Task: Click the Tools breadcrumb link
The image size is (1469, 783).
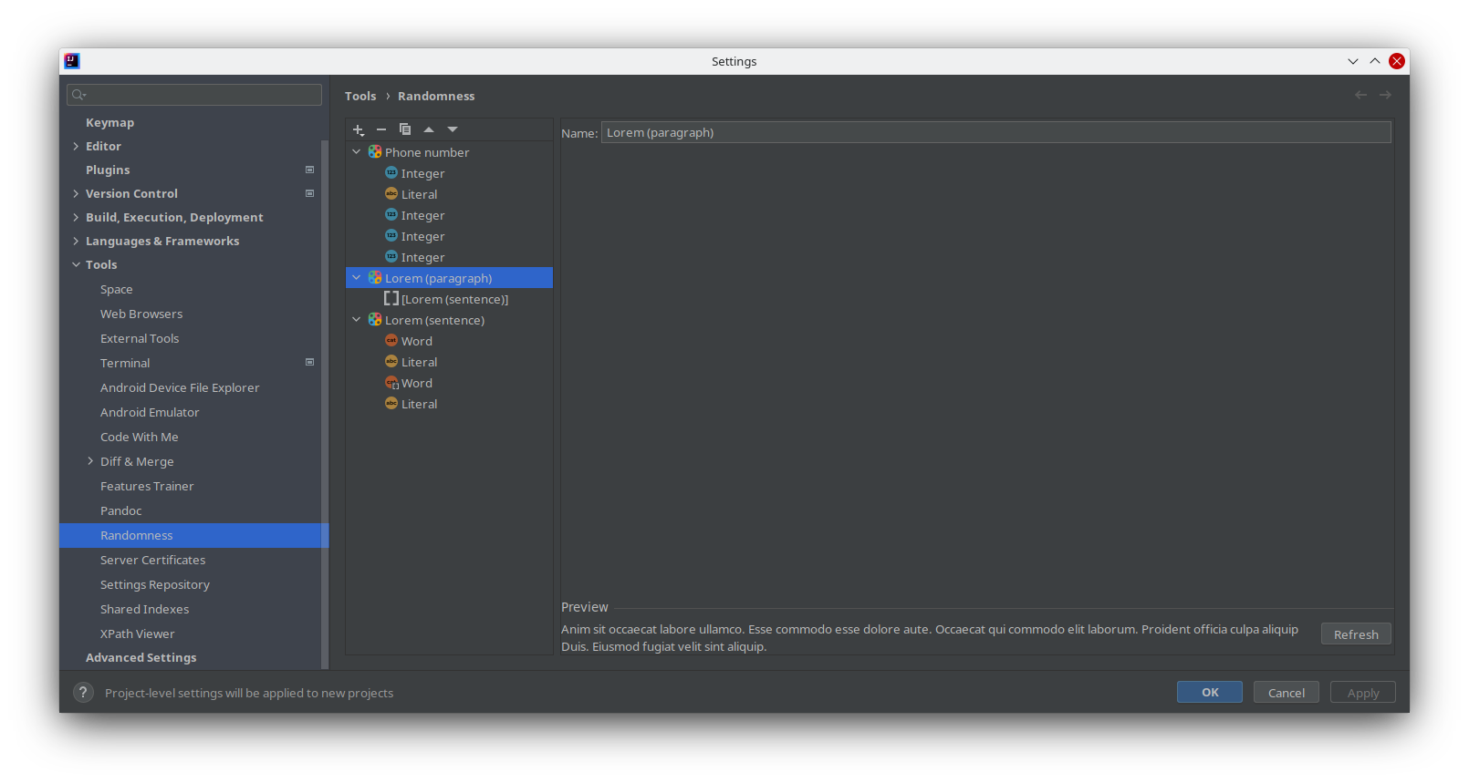Action: (360, 96)
